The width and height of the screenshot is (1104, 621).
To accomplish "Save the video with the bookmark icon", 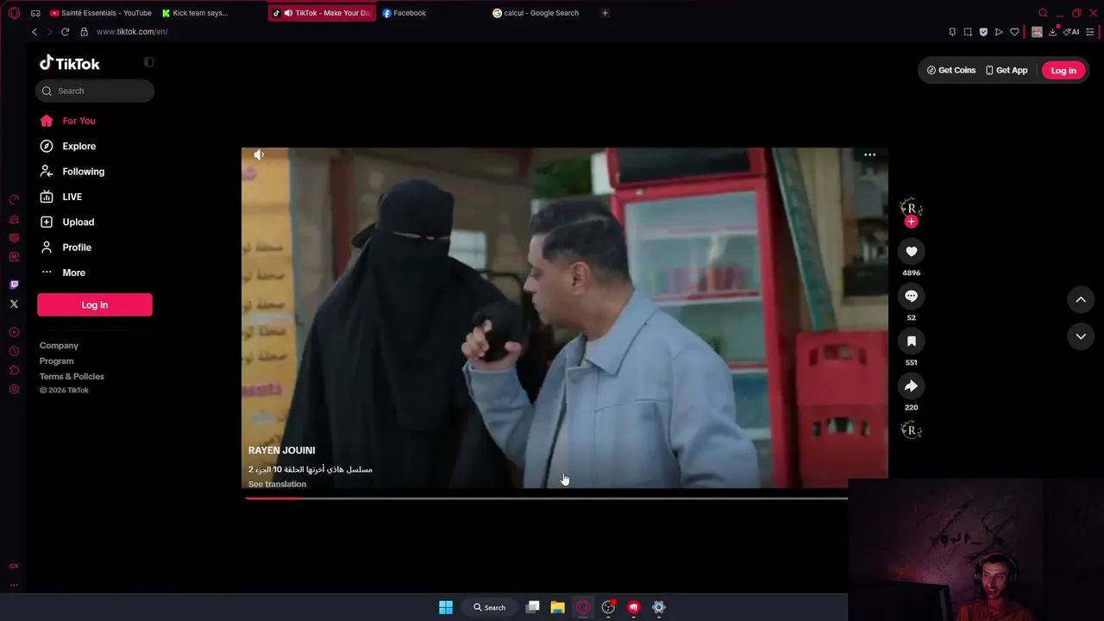I will point(911,341).
